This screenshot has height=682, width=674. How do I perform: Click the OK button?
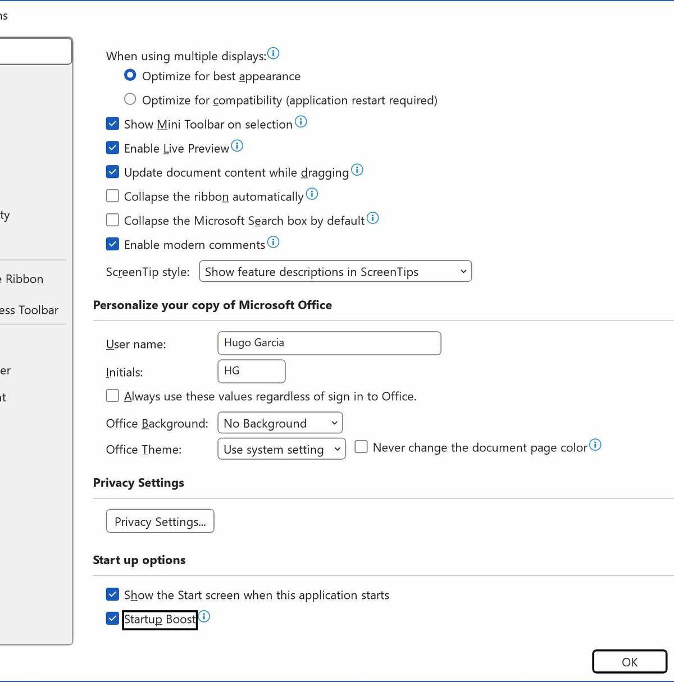629,662
